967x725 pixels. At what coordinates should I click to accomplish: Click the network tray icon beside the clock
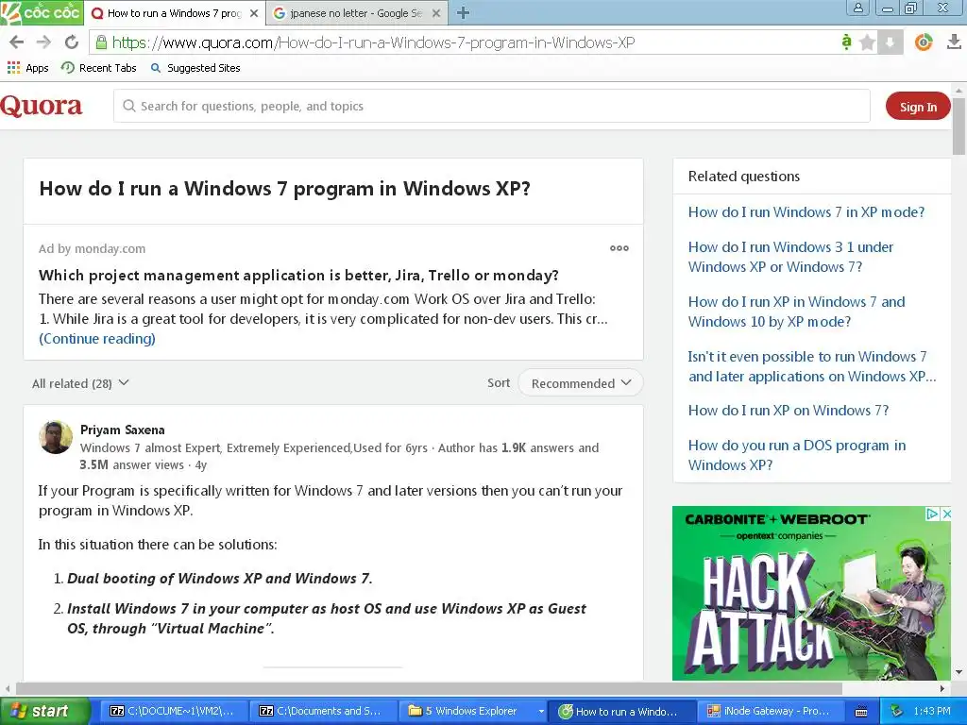[897, 711]
